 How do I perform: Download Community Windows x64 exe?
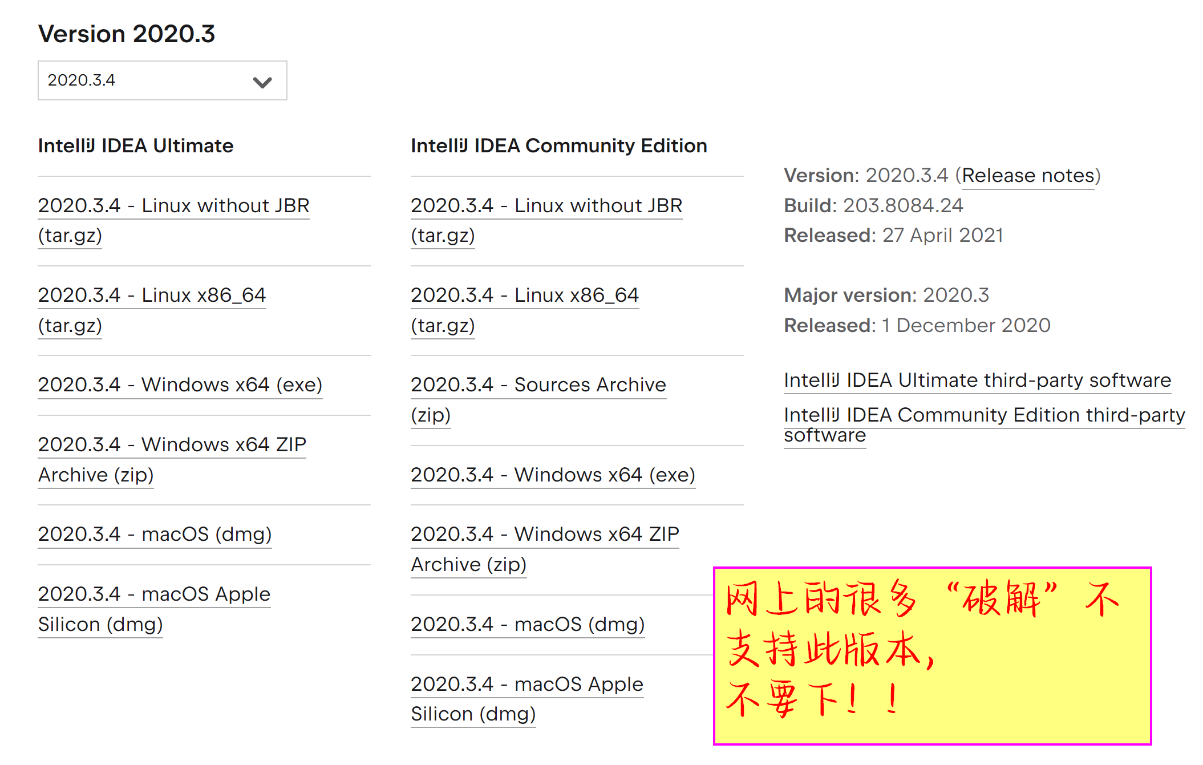(553, 475)
